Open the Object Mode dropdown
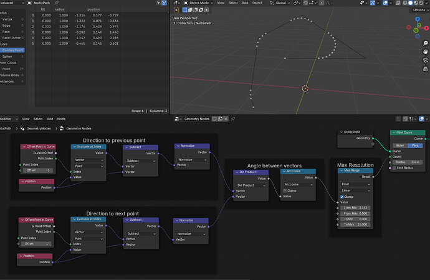Image resolution: width=430 pixels, height=280 pixels. pos(198,2)
